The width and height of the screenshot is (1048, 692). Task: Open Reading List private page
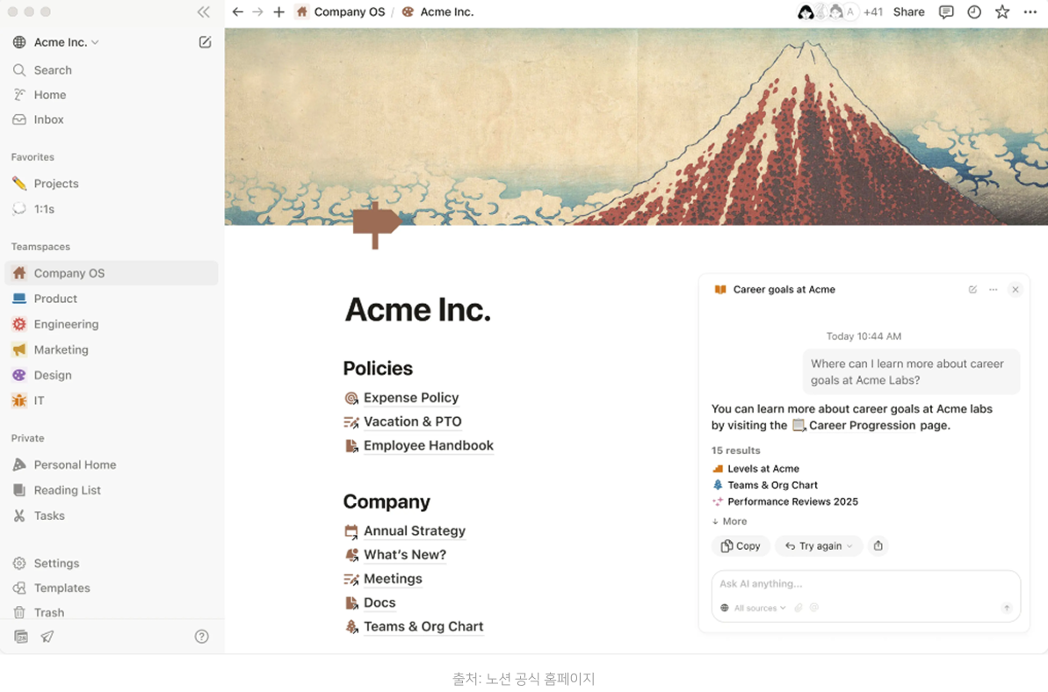pyautogui.click(x=111, y=490)
